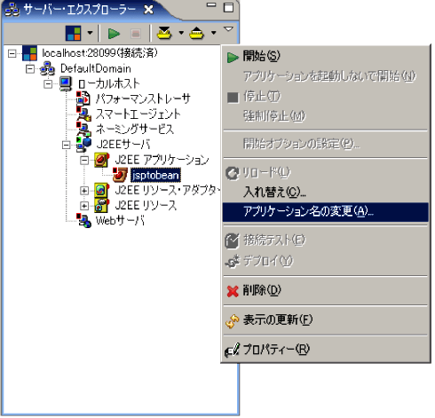
Task: Select the jsptobean tree item
Action: [155, 176]
